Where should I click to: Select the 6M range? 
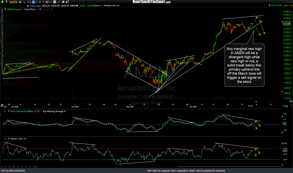[14, 167]
